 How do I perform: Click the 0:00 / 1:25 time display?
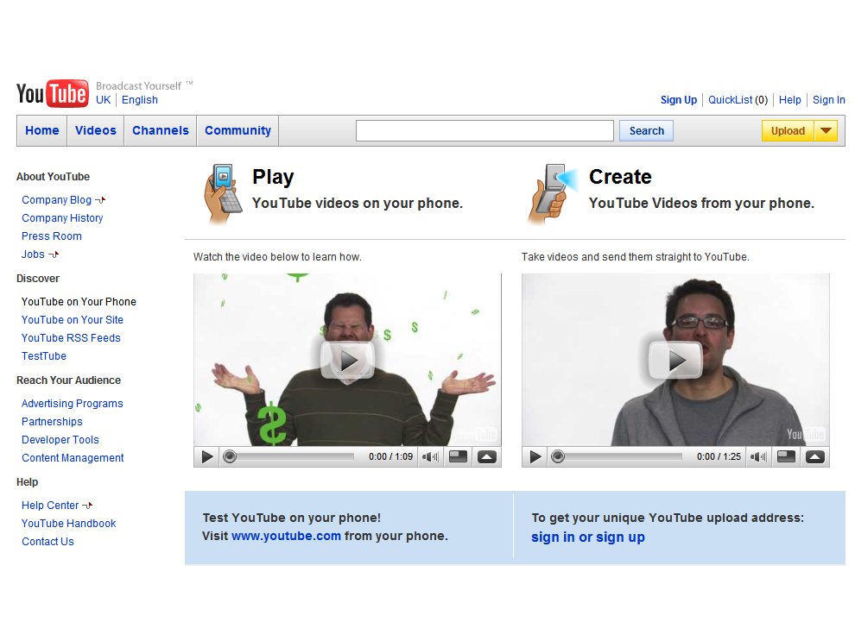pyautogui.click(x=719, y=456)
